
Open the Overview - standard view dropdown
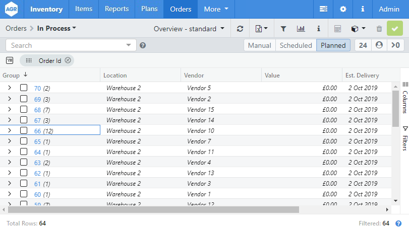pos(189,29)
